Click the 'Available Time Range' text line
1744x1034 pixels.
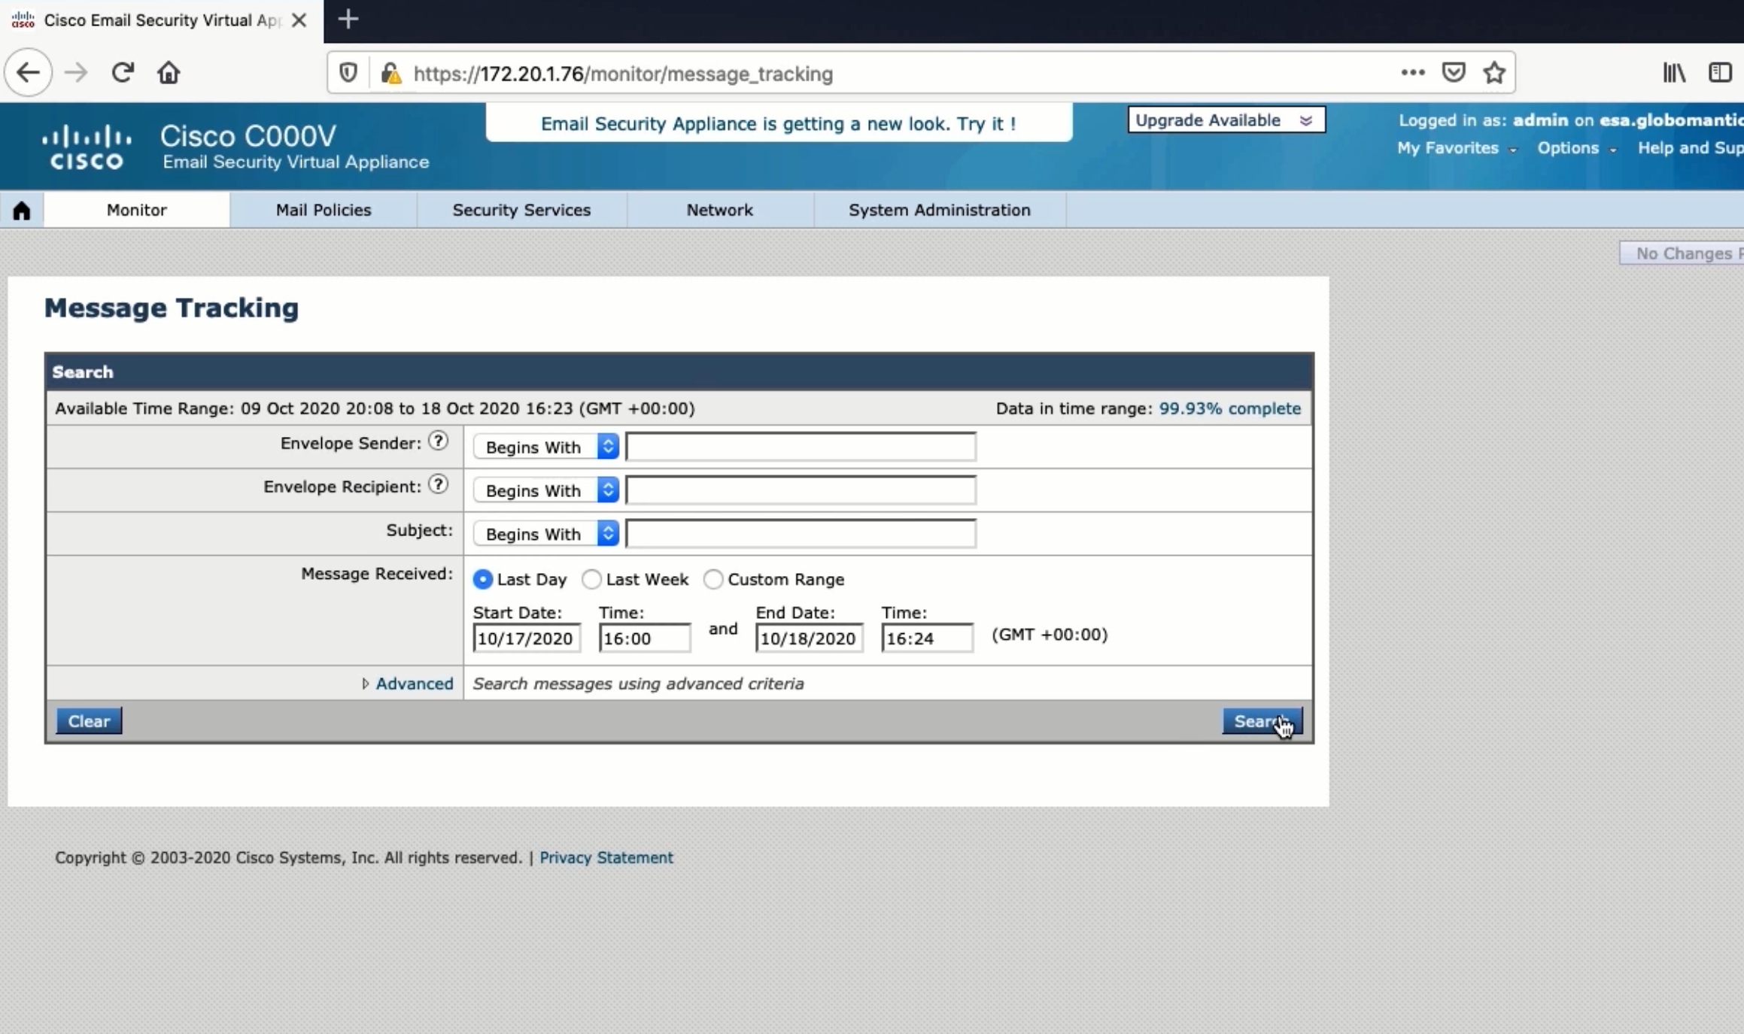click(x=375, y=408)
